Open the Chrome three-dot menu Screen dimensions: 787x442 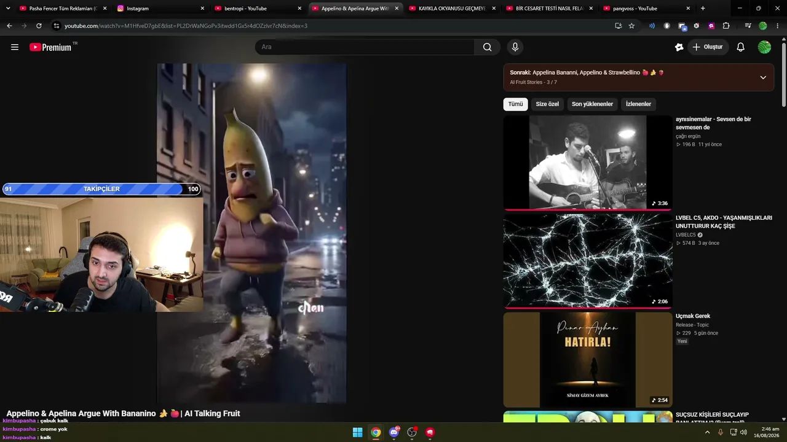pos(778,26)
